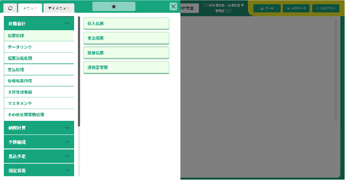The image size is (345, 180).
Task: Select その他処理事務処理 in the sidebar
Action: [39, 115]
